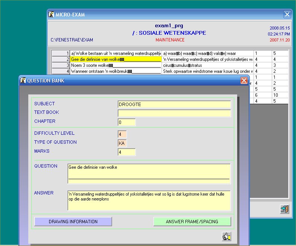Image resolution: width=296 pixels, height=246 pixels.
Task: Click inside the ANSWER text area
Action: [149, 200]
